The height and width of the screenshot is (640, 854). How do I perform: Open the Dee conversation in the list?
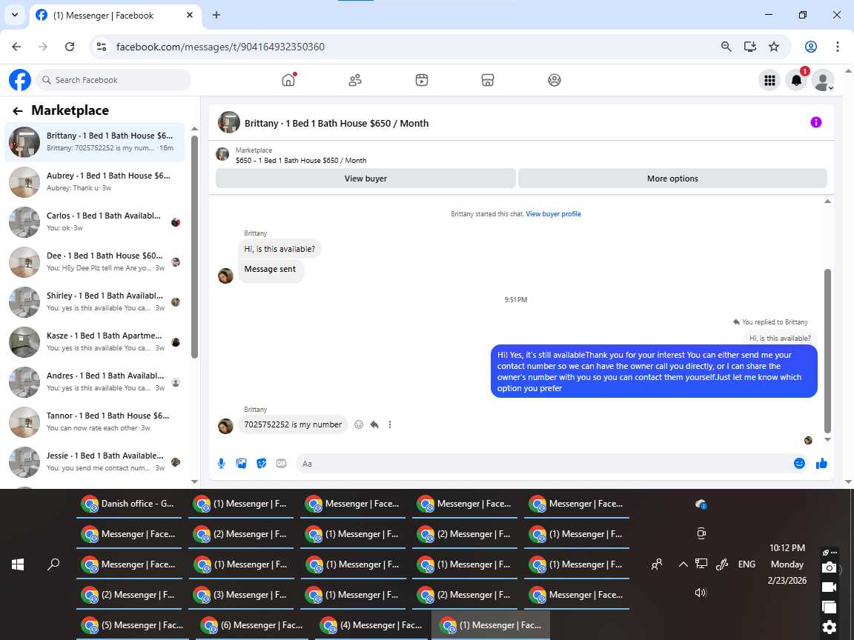(94, 261)
